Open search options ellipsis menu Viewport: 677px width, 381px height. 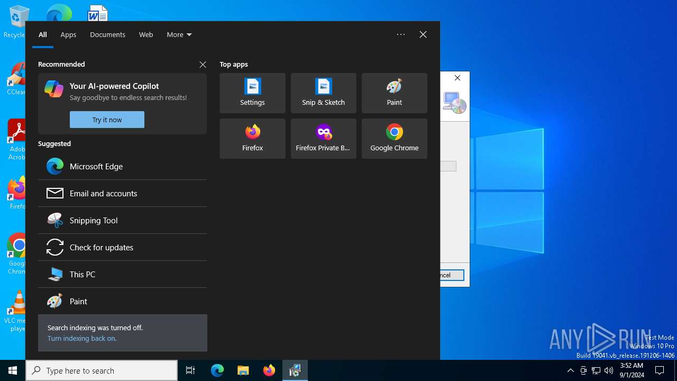coord(401,34)
